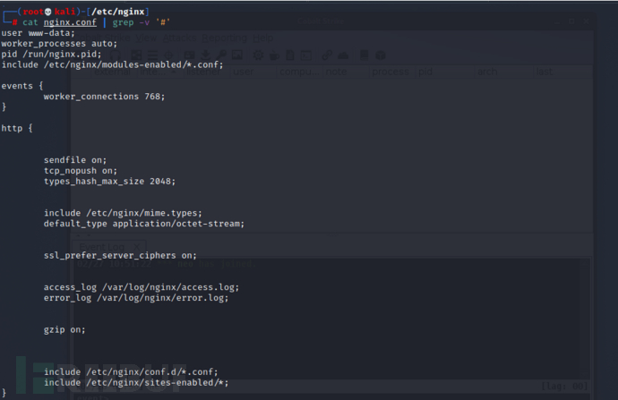This screenshot has height=400, width=618.
Task: Click the 'ssl_prefer_server_ciphers on;' directive
Action: [x=120, y=255]
